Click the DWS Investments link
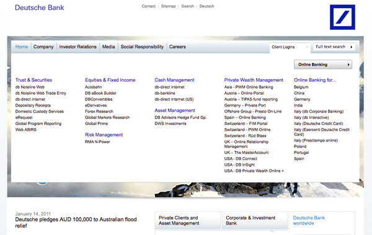This screenshot has height=235, width=372. pos(170,124)
